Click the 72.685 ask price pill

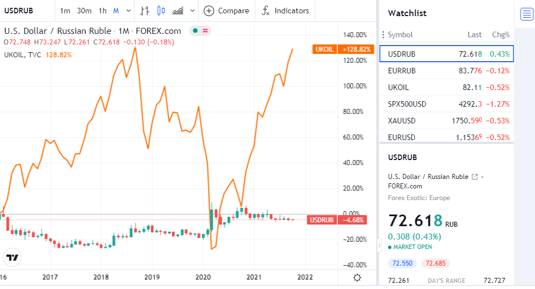(436, 263)
